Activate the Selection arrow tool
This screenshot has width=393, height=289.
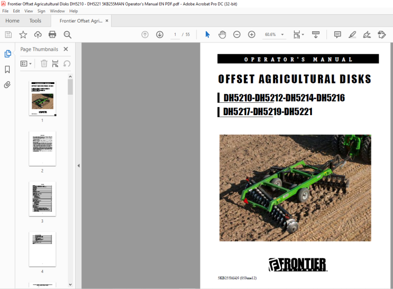pyautogui.click(x=208, y=35)
